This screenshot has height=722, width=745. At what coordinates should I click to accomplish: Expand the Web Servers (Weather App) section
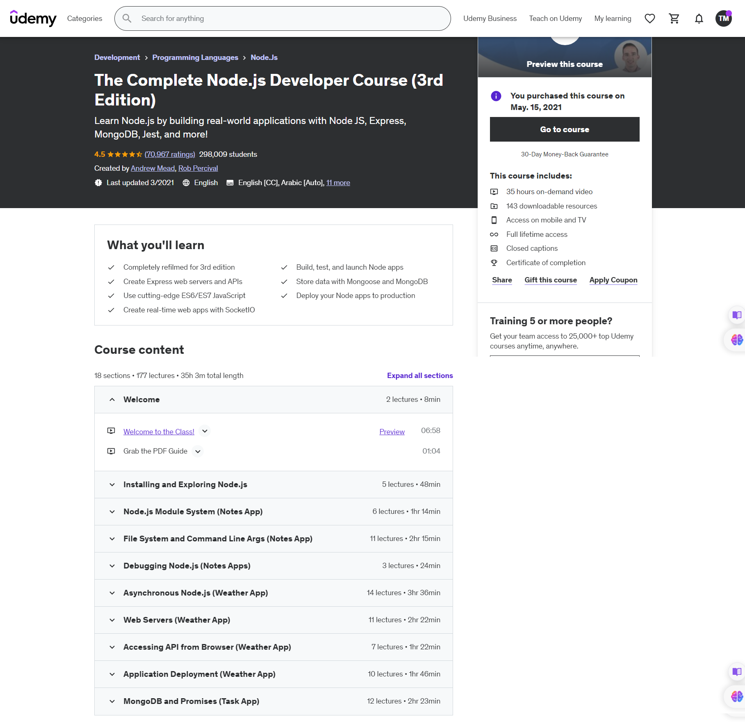(112, 620)
